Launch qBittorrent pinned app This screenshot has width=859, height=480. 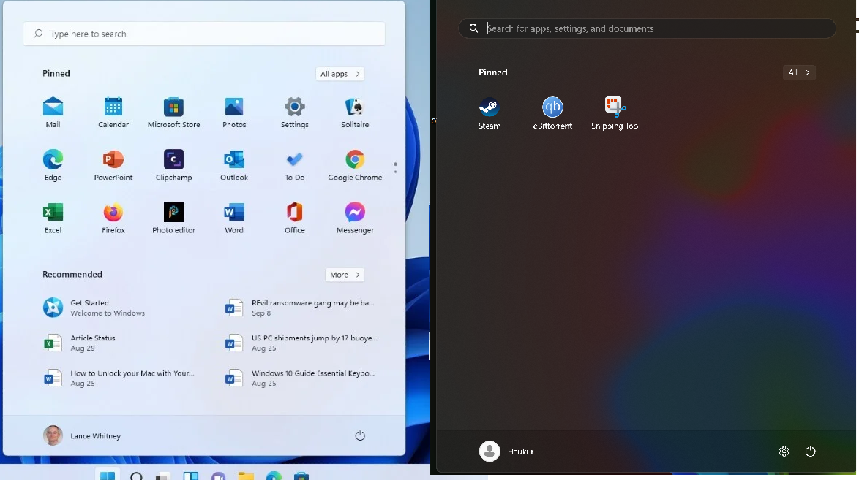click(552, 108)
